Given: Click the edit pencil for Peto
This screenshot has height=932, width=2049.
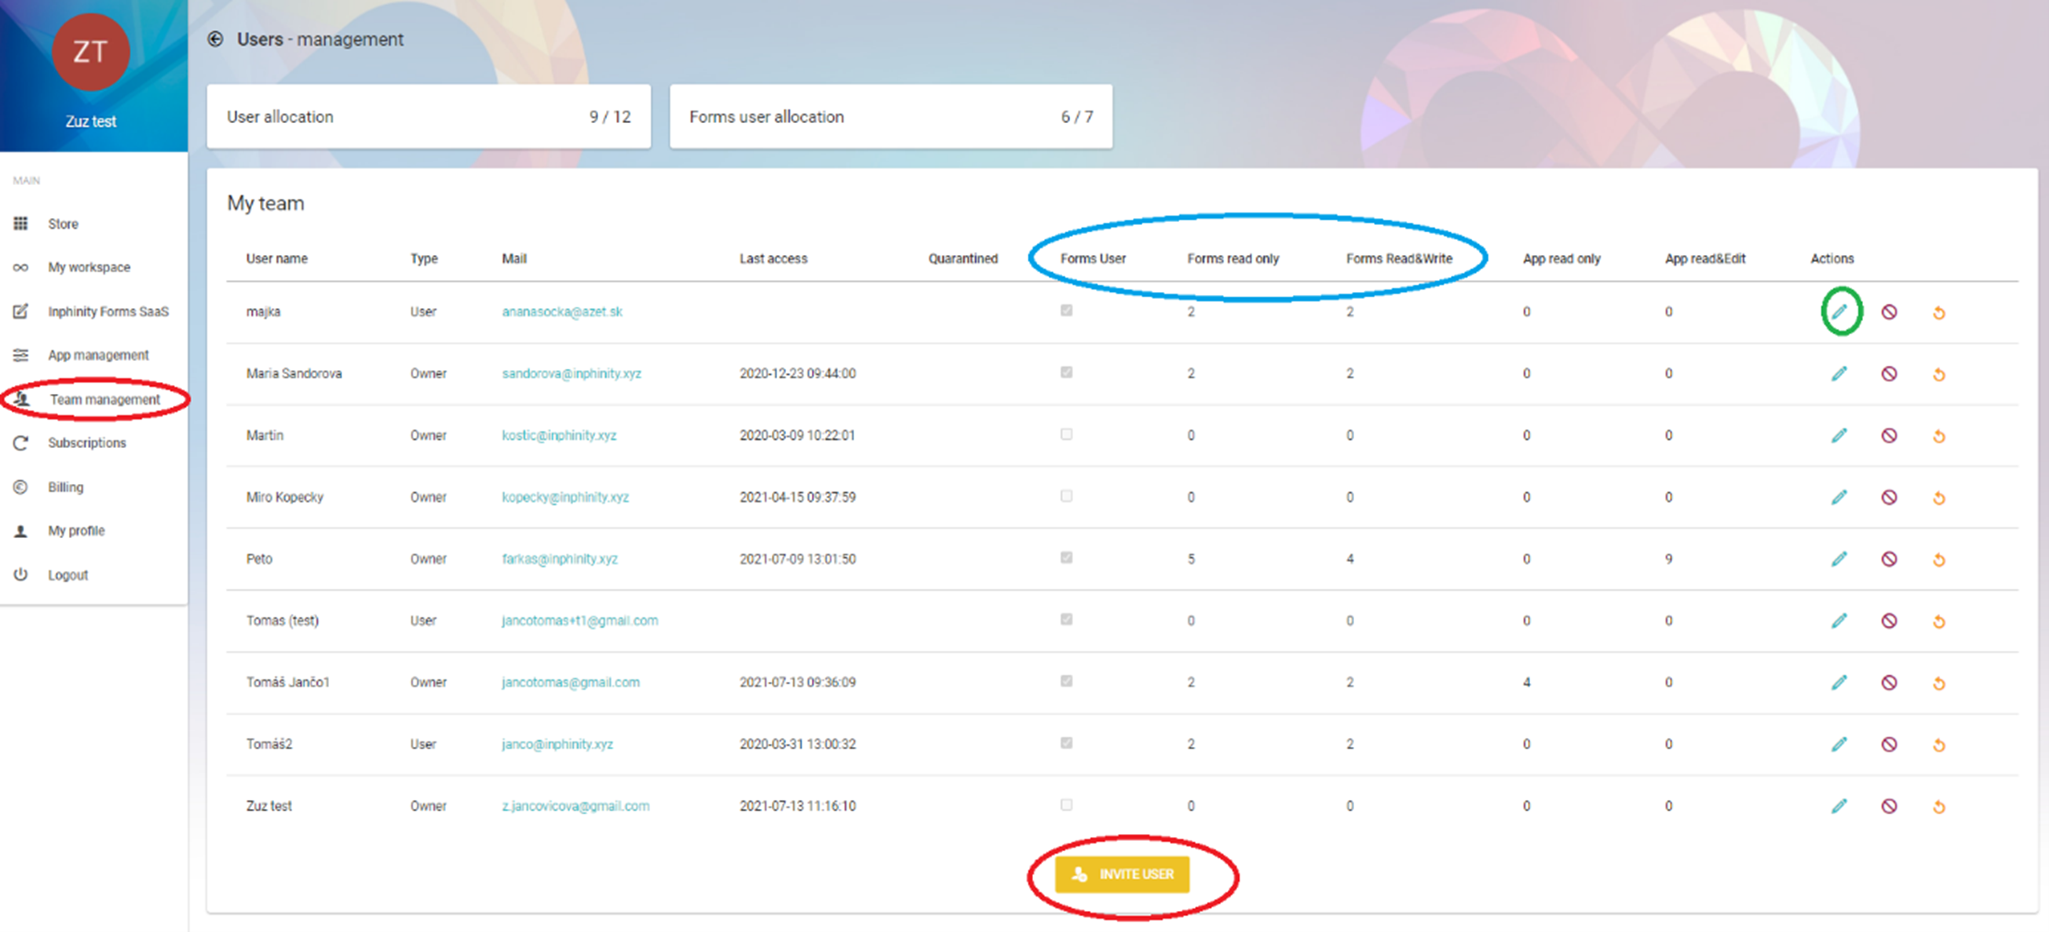Looking at the screenshot, I should coord(1840,559).
